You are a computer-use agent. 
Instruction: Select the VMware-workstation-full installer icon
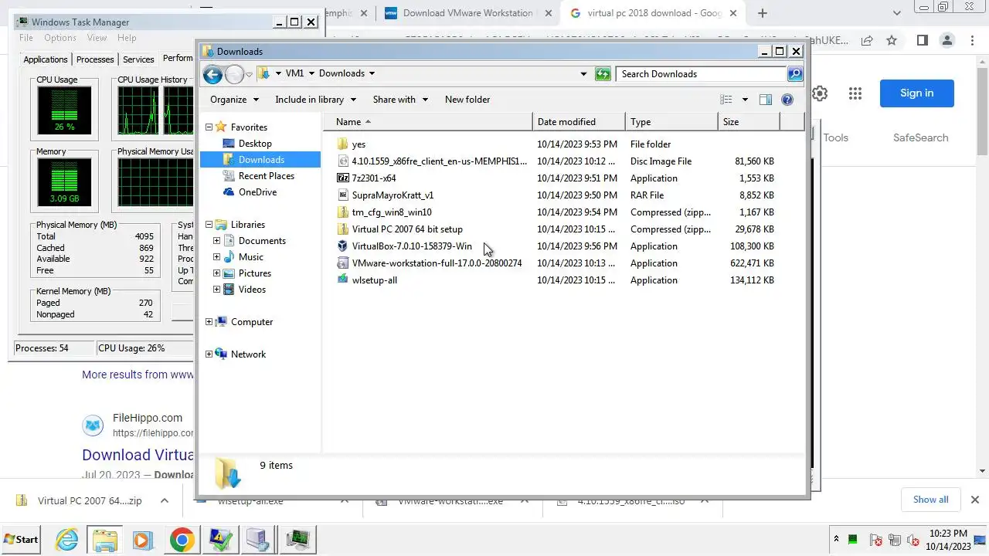click(x=344, y=263)
